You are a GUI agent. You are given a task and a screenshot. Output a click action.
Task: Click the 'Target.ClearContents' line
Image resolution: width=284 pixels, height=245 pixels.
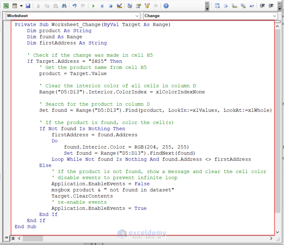click(82, 196)
